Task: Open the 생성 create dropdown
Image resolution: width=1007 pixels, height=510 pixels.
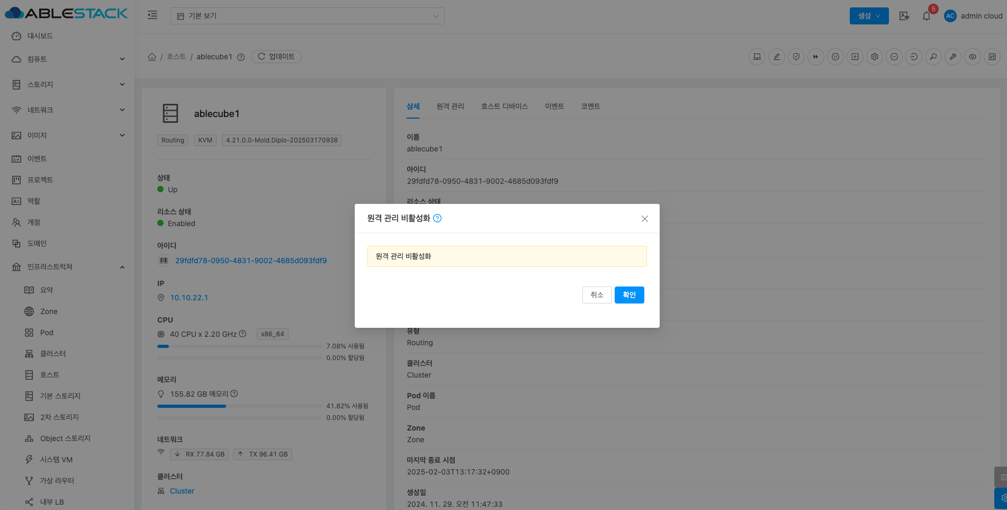Action: point(869,16)
